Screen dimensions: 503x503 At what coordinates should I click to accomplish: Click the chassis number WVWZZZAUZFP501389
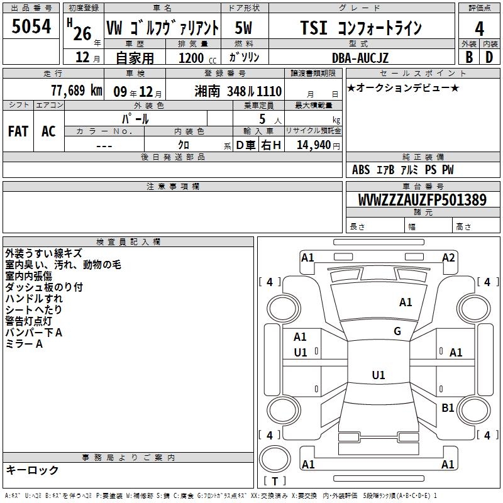pos(423,200)
